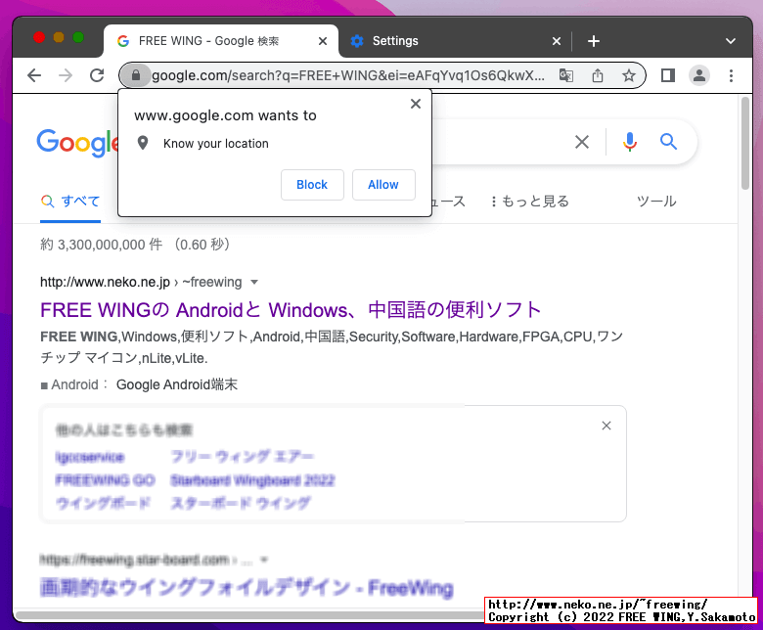Open the ツール search tools
The height and width of the screenshot is (630, 763).
656,202
